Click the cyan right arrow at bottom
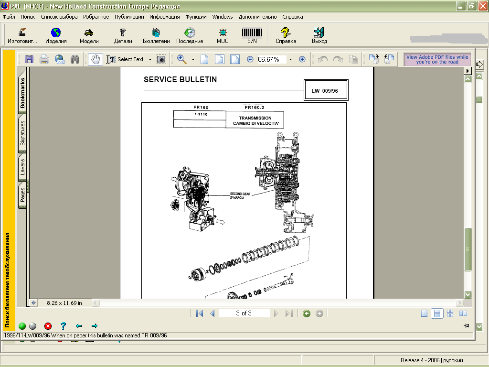 pyautogui.click(x=95, y=326)
